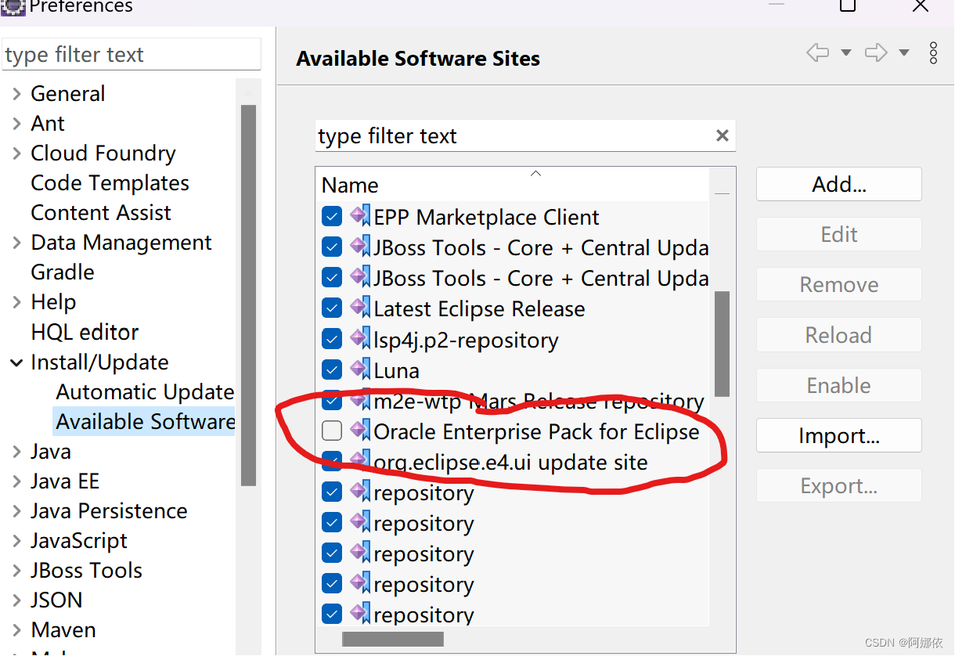Viewport: 955px width, 656px height.
Task: Select HQL editor in the preferences tree
Action: [x=85, y=332]
